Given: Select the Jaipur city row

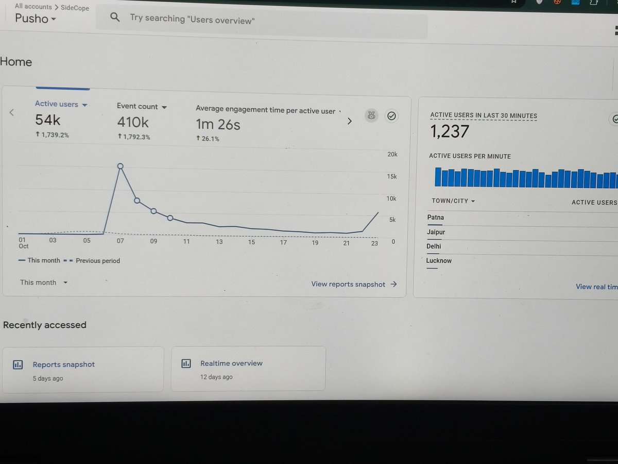Looking at the screenshot, I should [x=522, y=233].
